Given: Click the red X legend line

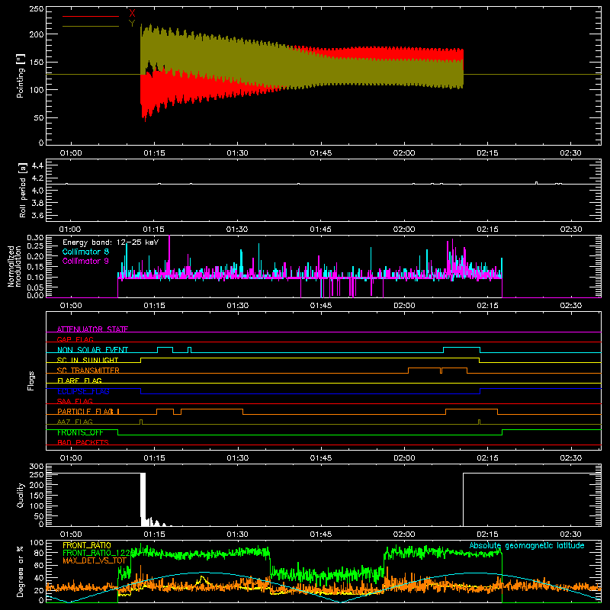Looking at the screenshot, I should pyautogui.click(x=91, y=16).
